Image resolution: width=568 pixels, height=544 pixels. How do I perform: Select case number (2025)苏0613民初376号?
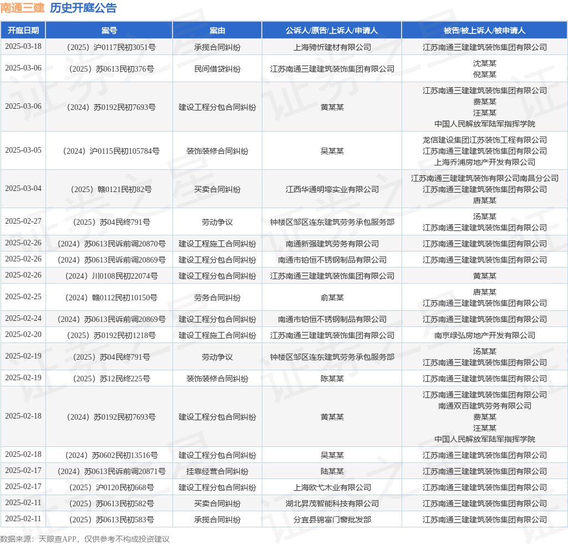[111, 69]
